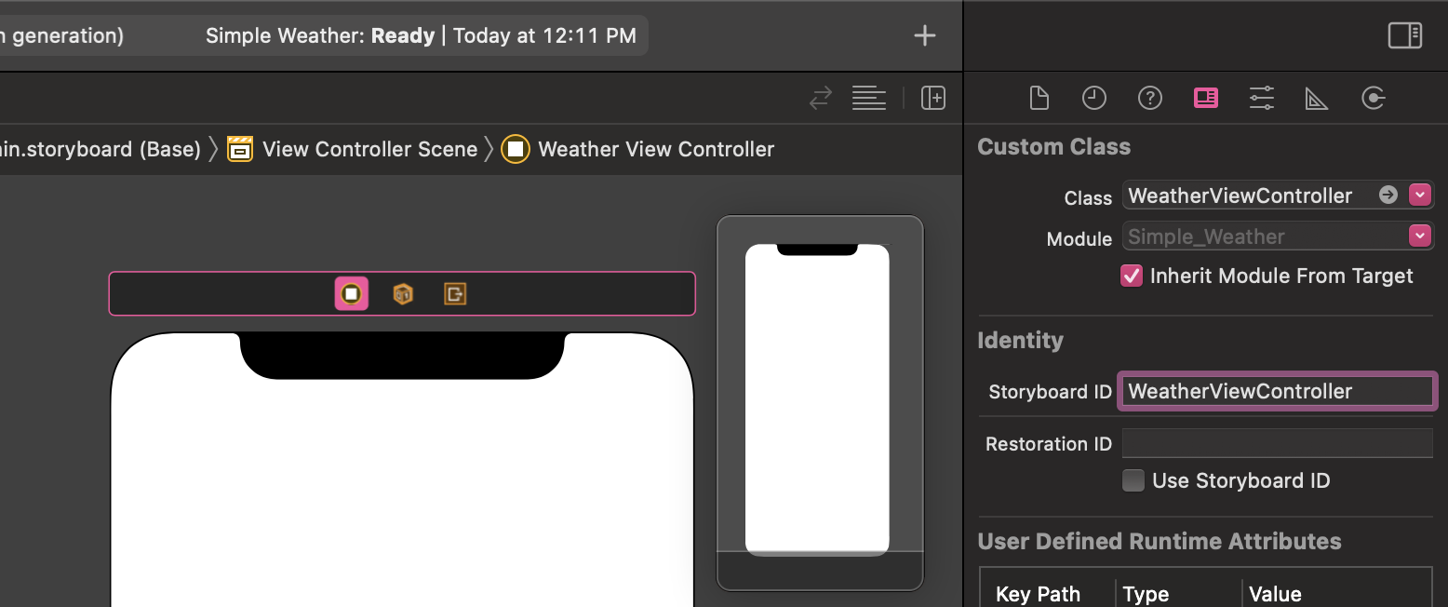This screenshot has height=607, width=1448.
Task: Click the Weather View Controller breadcrumb icon
Action: [x=516, y=149]
